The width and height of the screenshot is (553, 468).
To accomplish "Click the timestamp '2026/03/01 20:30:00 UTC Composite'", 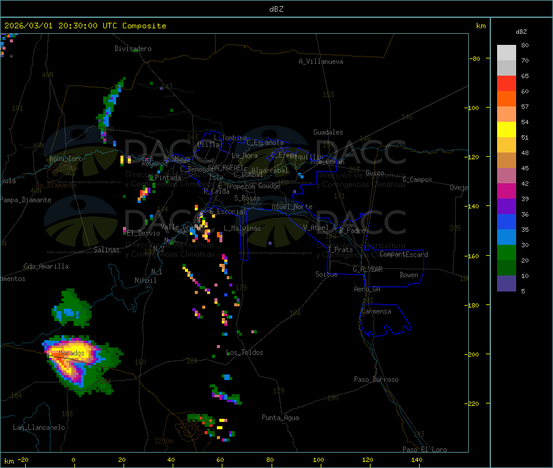I will point(85,26).
